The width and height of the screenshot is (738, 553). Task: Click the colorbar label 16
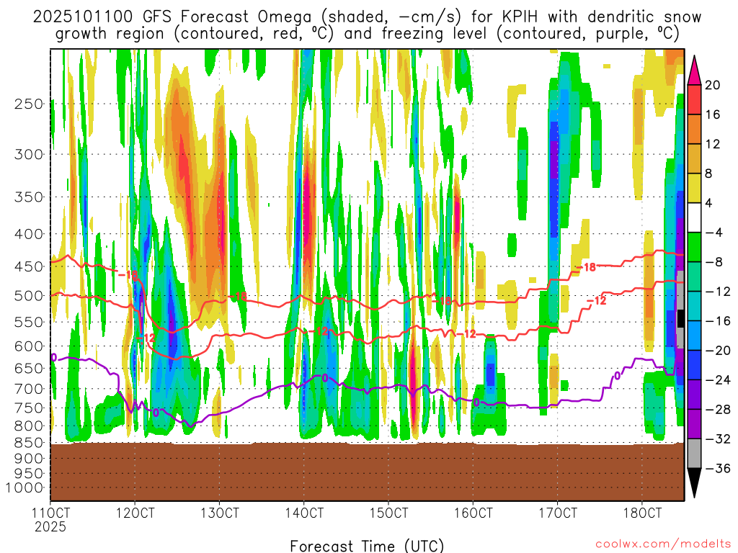[x=713, y=114]
